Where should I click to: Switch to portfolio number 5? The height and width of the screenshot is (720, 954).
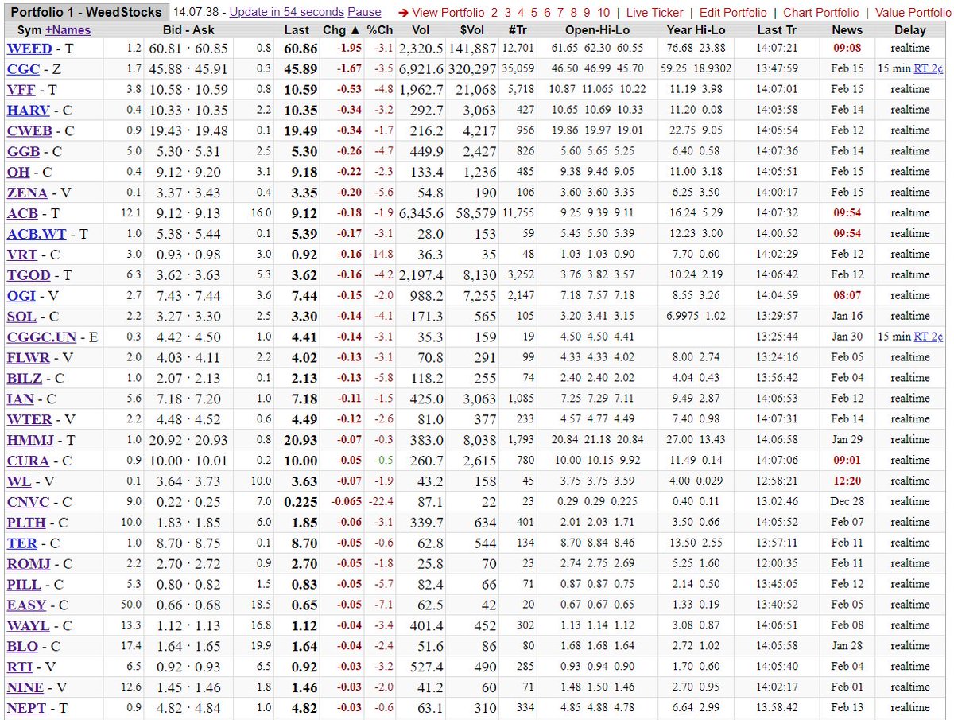[x=535, y=13]
